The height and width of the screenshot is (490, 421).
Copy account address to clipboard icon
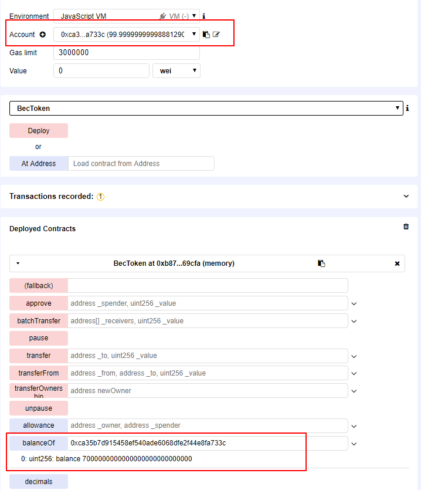(206, 35)
